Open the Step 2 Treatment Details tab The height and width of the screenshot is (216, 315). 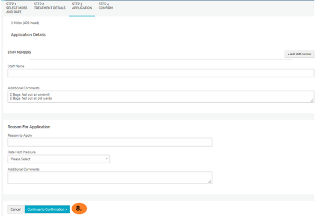tap(49, 6)
